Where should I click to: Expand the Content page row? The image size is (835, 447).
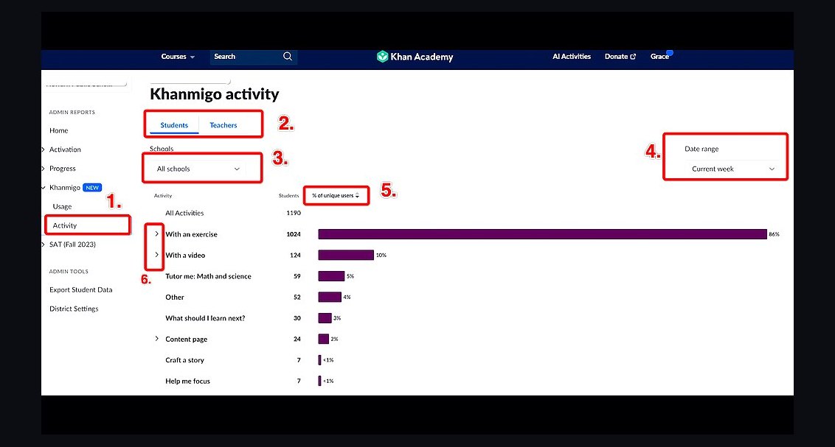[x=156, y=339]
